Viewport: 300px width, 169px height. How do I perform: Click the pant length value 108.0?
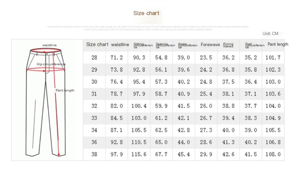(273, 154)
